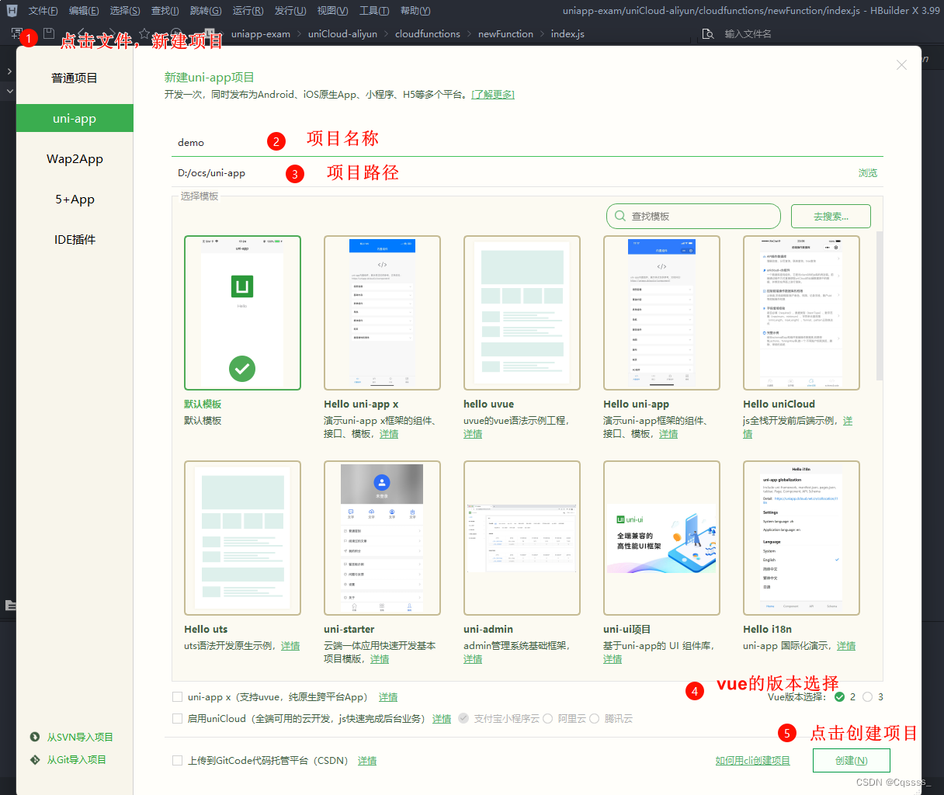Image resolution: width=944 pixels, height=795 pixels.
Task: Click the SVN import icon
Action: coord(34,737)
